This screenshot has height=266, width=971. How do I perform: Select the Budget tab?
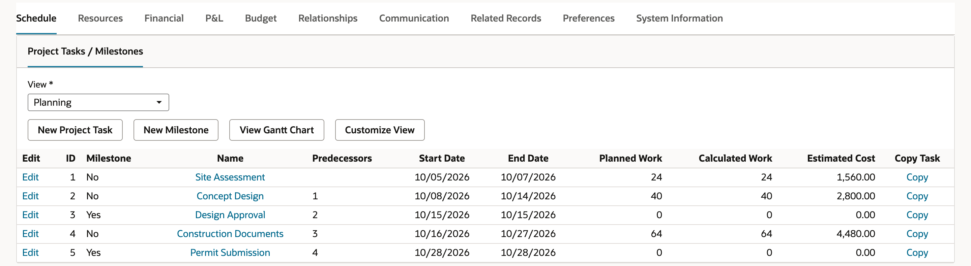coord(261,18)
